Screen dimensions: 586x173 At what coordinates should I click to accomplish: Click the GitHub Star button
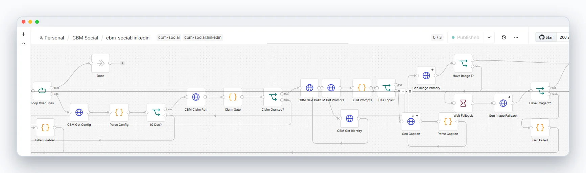[x=546, y=37]
